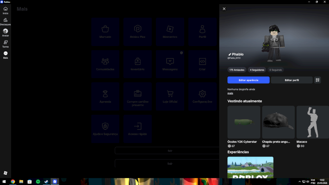Open Steam from taskbar
This screenshot has height=185, width=329.
point(46,182)
